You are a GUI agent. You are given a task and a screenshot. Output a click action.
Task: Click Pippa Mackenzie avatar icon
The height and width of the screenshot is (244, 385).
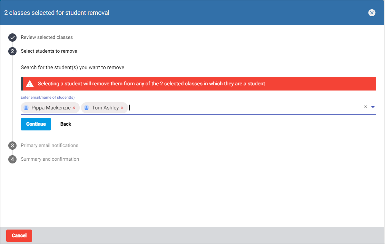pyautogui.click(x=26, y=108)
